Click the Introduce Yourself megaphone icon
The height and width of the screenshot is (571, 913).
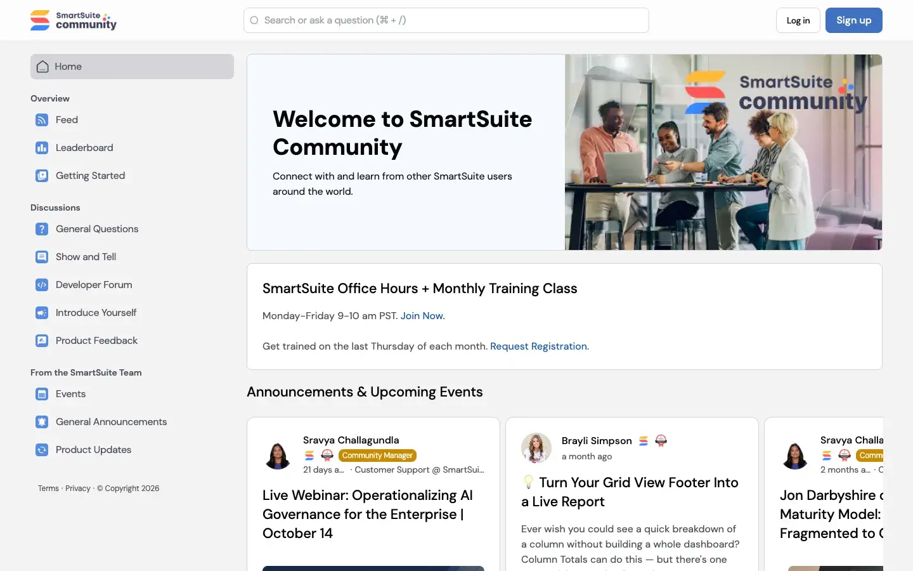42,313
